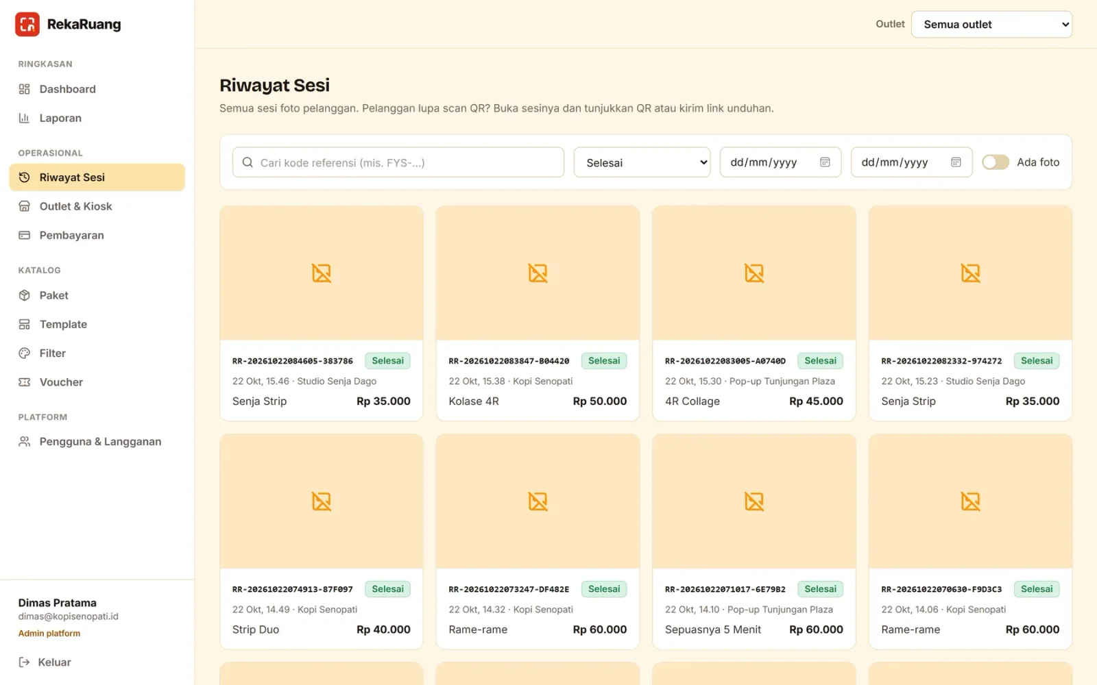Click the end date dd/mm/yyyy field
This screenshot has width=1097, height=685.
(x=911, y=162)
